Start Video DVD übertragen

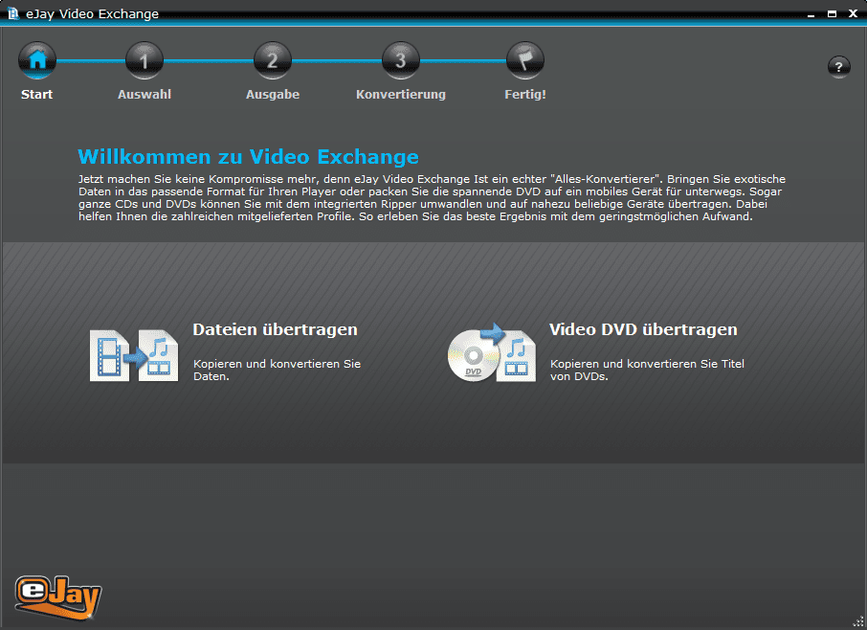coord(642,328)
